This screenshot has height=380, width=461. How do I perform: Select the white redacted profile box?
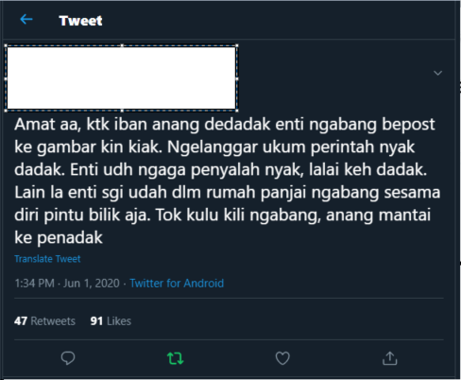121,78
